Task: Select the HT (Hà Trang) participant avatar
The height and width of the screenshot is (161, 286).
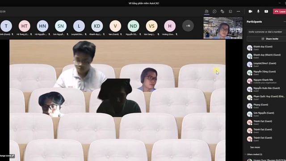Action: pos(25,26)
